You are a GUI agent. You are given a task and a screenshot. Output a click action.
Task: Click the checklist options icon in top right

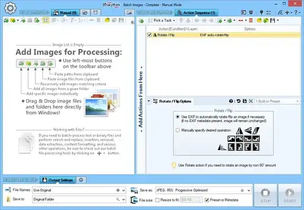tap(269, 12)
